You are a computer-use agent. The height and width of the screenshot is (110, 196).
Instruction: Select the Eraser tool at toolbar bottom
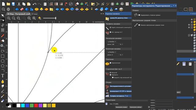(3, 101)
